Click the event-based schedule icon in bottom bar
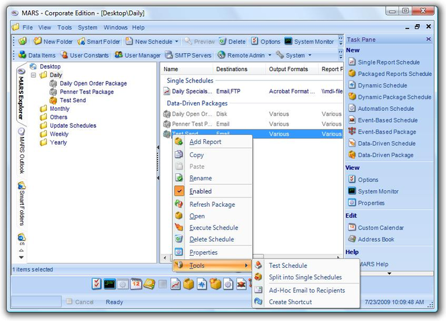Viewport: 446px width, 321px height. [241, 283]
